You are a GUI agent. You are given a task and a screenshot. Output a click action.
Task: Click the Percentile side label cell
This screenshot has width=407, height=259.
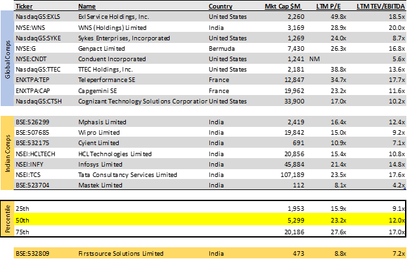click(x=7, y=219)
